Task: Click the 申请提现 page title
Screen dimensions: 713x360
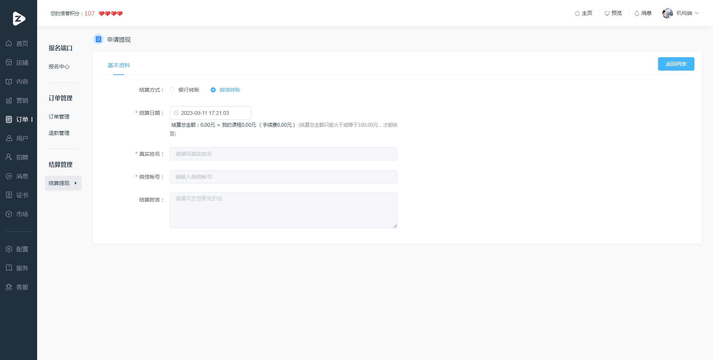Action: tap(119, 40)
